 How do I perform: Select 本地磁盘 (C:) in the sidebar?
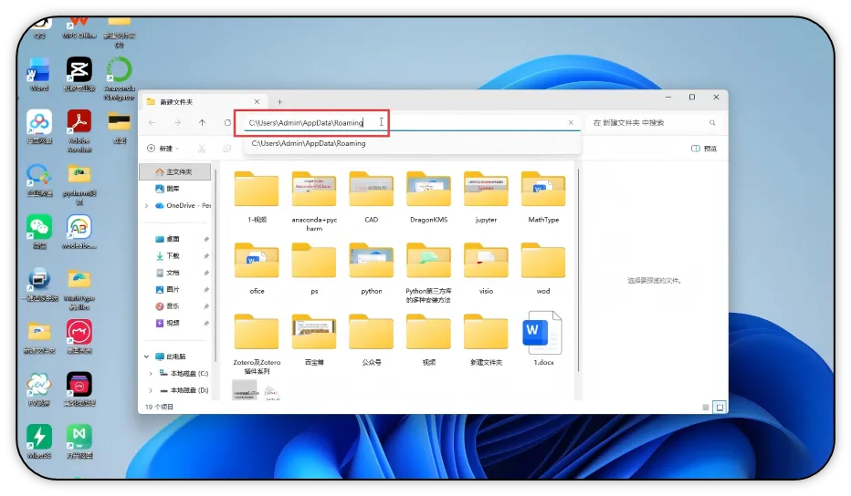tap(184, 374)
